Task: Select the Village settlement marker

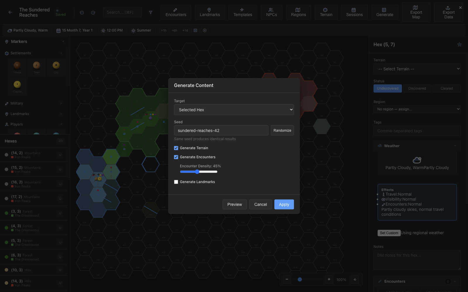Action: 17,67
